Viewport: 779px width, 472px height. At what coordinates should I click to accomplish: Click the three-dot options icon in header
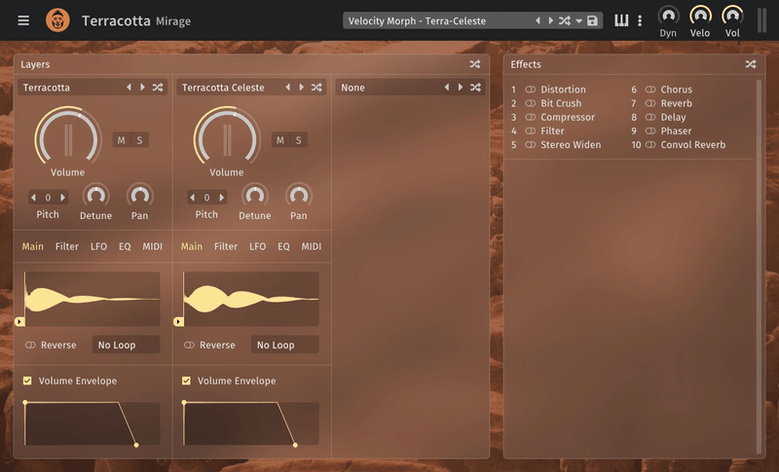coord(640,20)
